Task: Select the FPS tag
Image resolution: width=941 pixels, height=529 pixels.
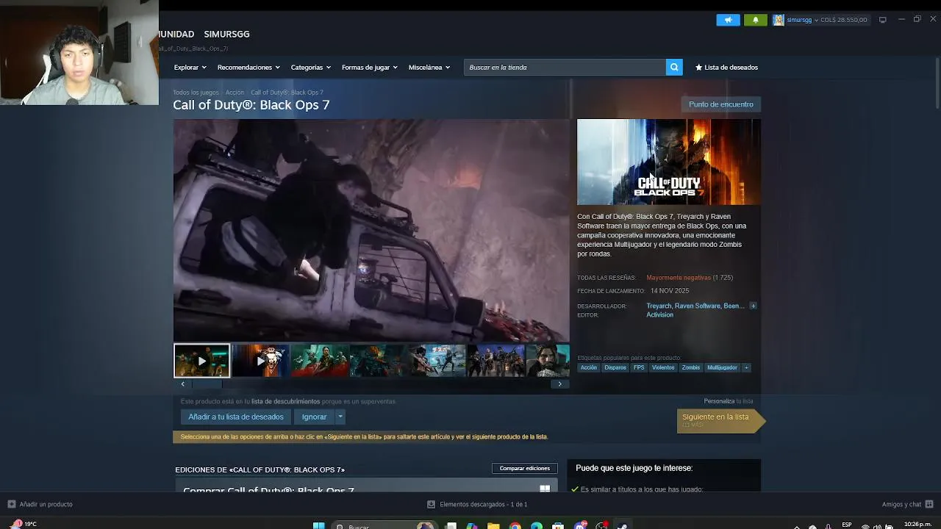Action: [639, 367]
